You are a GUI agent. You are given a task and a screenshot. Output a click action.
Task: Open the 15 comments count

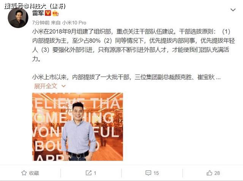pos(156,173)
